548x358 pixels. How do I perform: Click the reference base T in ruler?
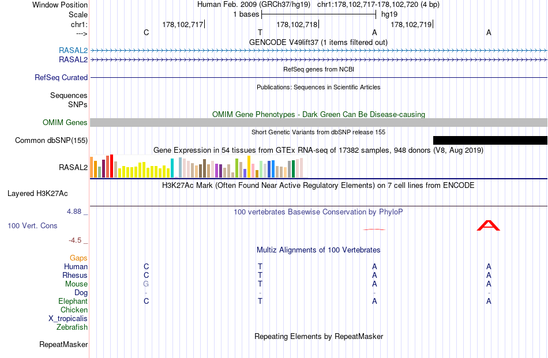point(260,32)
